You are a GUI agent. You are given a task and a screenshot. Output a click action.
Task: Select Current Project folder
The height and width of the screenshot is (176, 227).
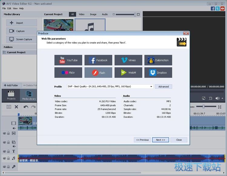point(19,52)
